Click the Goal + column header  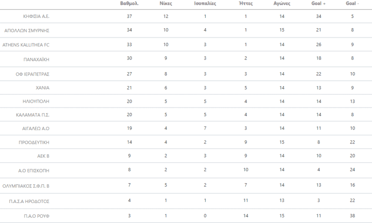pos(317,3)
